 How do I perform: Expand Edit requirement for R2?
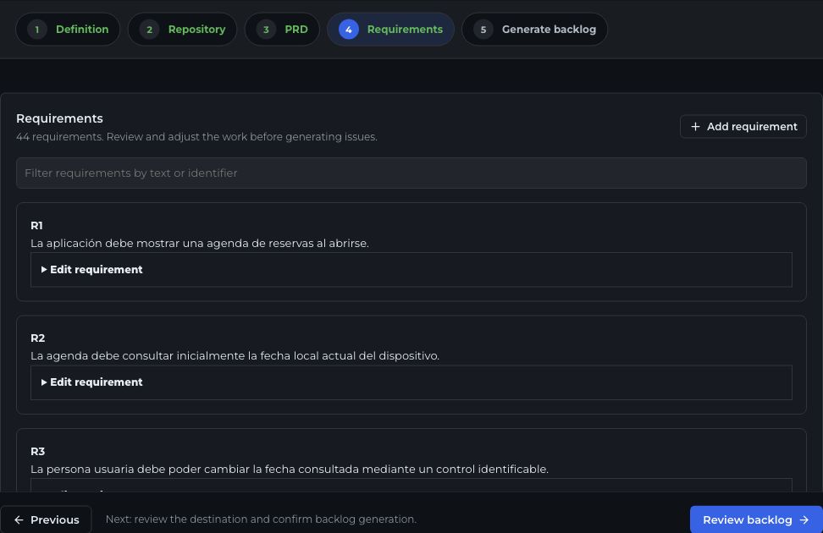pyautogui.click(x=411, y=382)
